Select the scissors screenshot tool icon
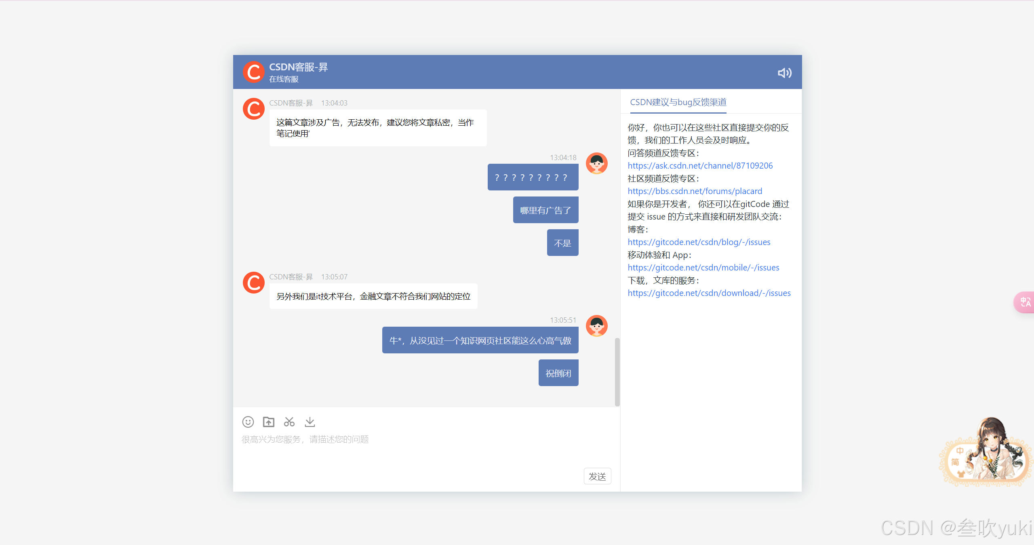This screenshot has width=1034, height=545. [289, 422]
